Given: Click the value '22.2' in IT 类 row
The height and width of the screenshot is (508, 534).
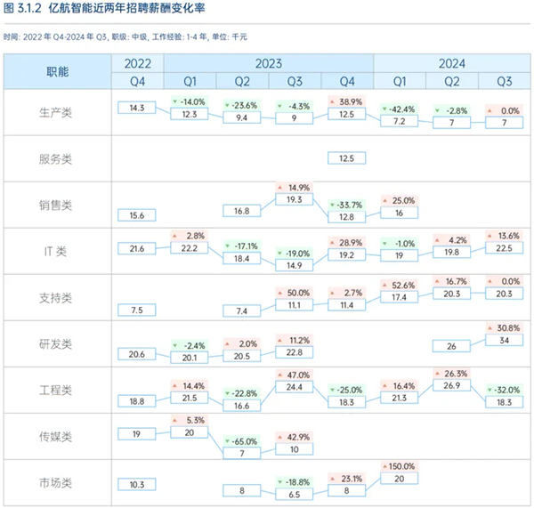Looking at the screenshot, I should [190, 248].
